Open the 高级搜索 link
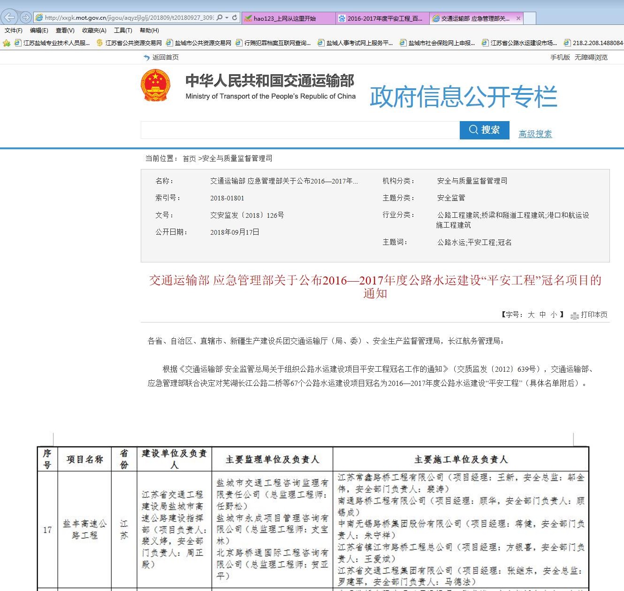Image resolution: width=624 pixels, height=591 pixels. click(x=535, y=134)
